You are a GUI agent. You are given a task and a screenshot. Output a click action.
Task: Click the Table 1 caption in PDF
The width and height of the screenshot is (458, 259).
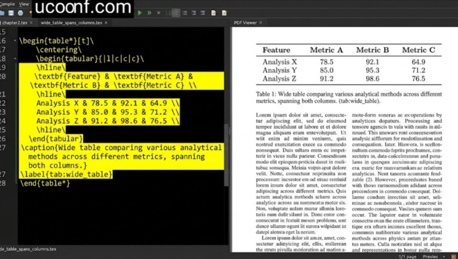pos(349,98)
